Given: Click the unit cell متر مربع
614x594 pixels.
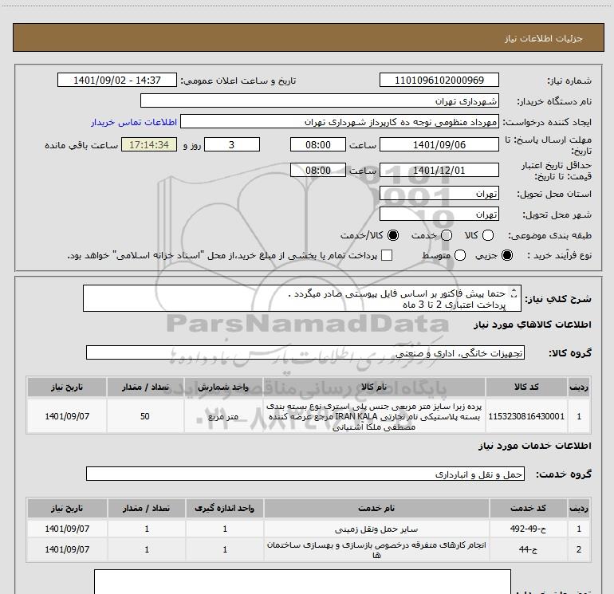Looking at the screenshot, I should pyautogui.click(x=223, y=416).
